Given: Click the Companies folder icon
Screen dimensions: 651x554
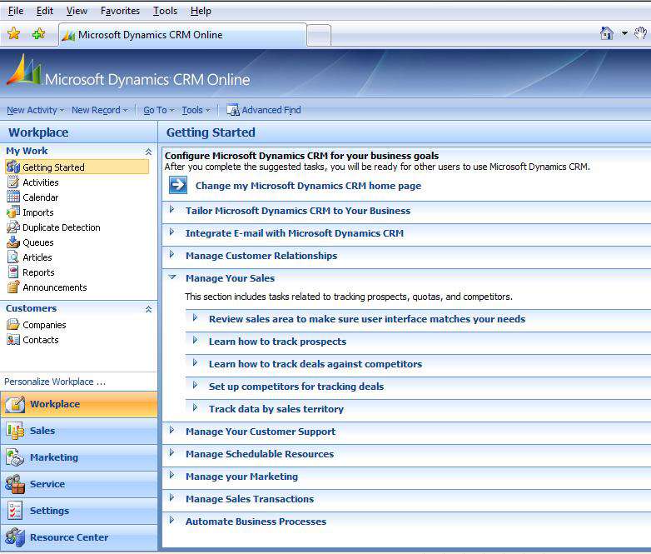Looking at the screenshot, I should point(13,324).
